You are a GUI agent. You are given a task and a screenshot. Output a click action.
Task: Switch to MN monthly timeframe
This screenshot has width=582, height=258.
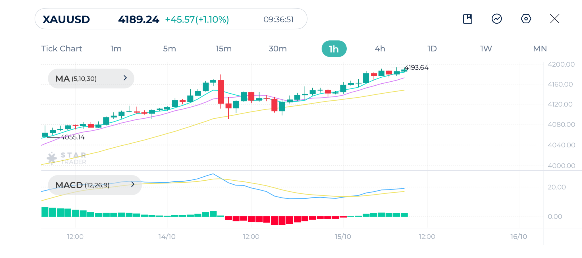click(540, 49)
